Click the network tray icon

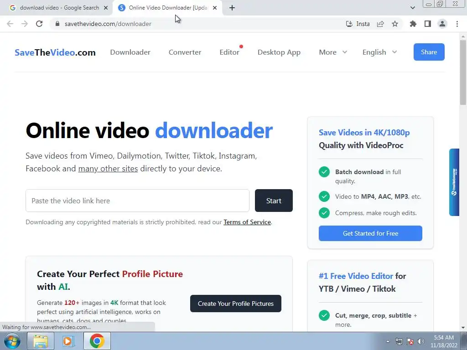(399, 341)
